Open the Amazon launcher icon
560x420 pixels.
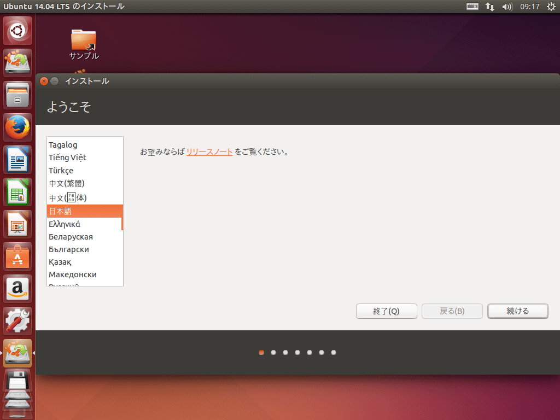click(x=17, y=289)
